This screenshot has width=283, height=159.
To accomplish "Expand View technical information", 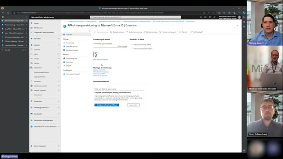I will pos(141,49).
